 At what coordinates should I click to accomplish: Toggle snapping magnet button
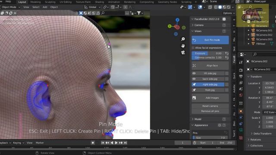pos(113,7)
